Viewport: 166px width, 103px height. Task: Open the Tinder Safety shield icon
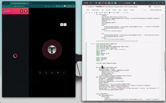[26, 11]
